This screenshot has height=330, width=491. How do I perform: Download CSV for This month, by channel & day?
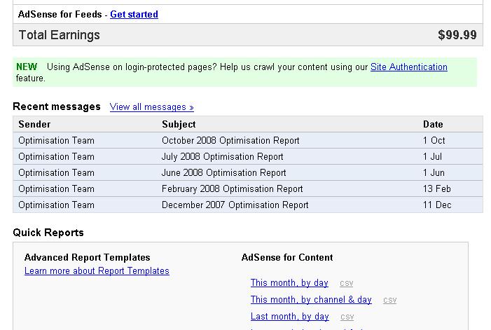[x=389, y=301]
